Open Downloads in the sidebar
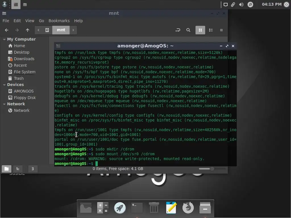 click(24, 59)
